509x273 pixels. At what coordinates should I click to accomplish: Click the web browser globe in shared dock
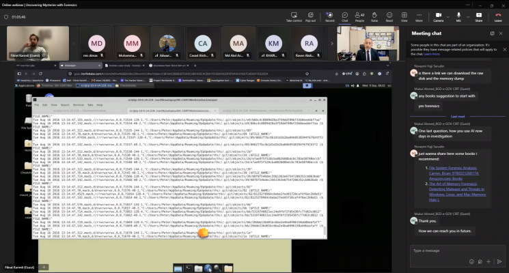(x=208, y=268)
